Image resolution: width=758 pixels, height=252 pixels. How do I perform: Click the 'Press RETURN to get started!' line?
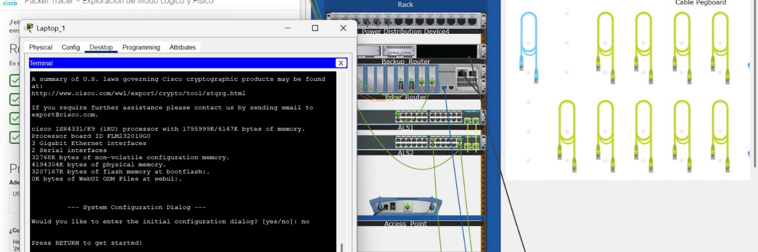tap(87, 243)
